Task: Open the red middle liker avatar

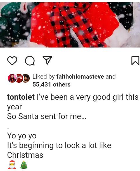Action: (x=20, y=78)
